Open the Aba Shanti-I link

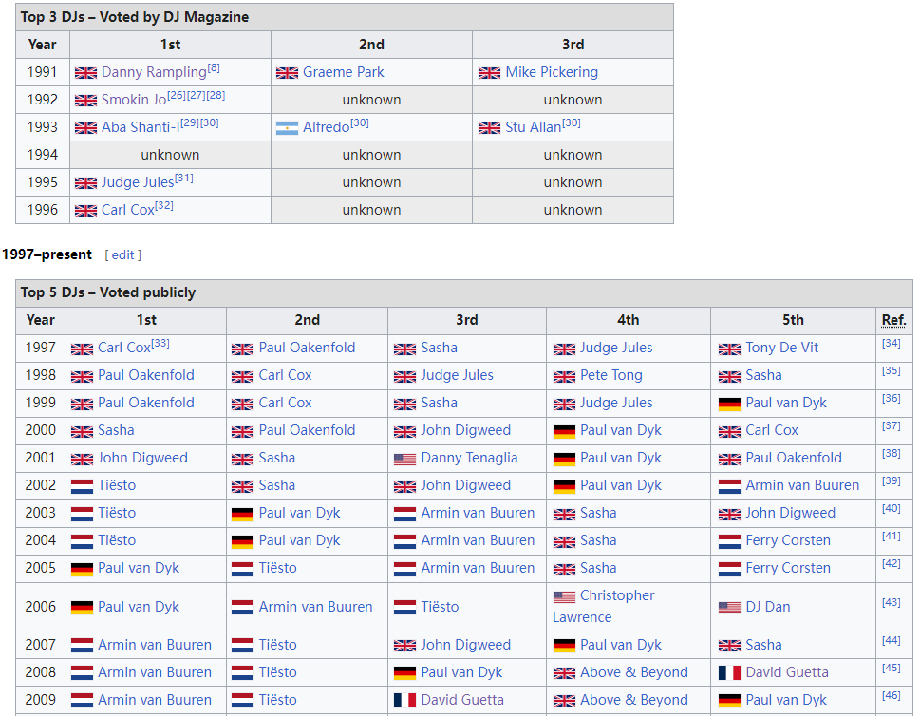click(141, 127)
